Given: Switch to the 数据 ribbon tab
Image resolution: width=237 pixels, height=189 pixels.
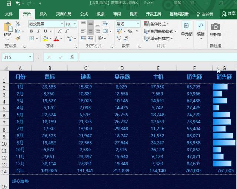Looking at the screenshot, I should coord(100,14).
